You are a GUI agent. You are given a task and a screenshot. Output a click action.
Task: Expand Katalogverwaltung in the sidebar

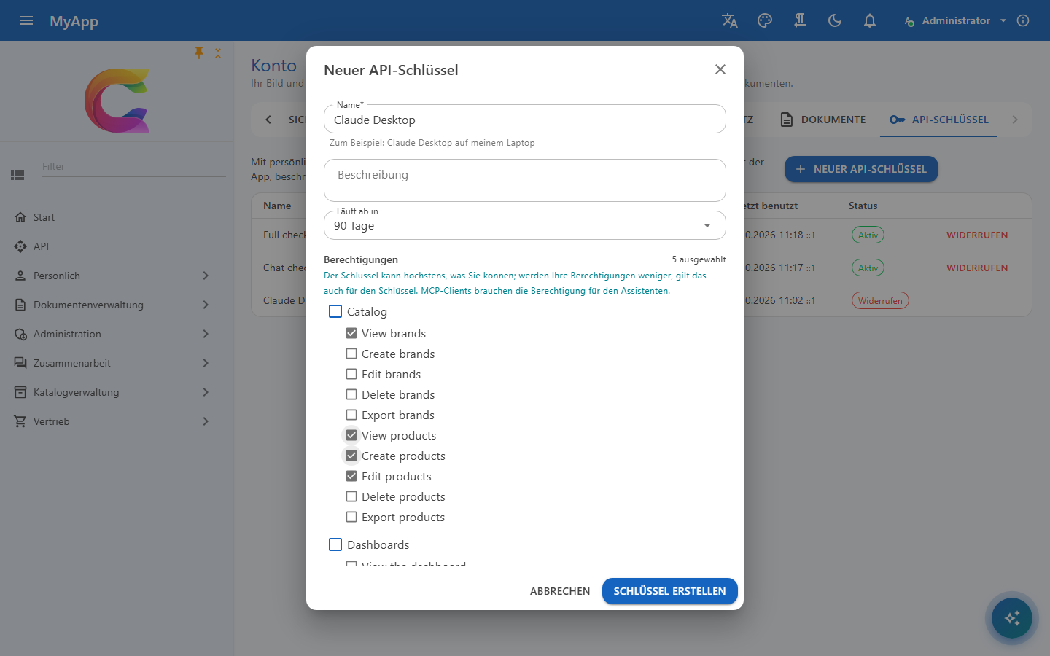point(117,392)
